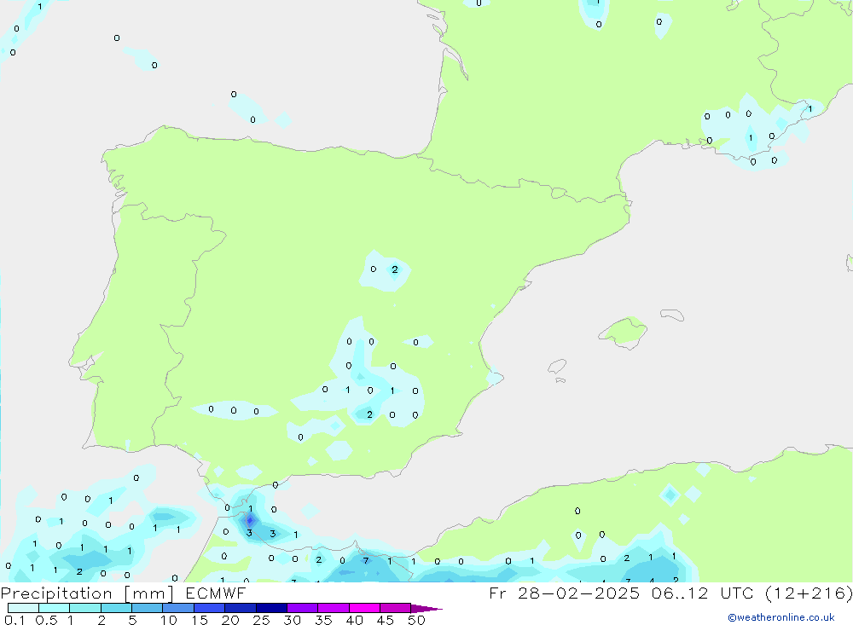Select the 45–50 mm legend swatch
Viewport: 853px width, 625px height.
point(396,608)
